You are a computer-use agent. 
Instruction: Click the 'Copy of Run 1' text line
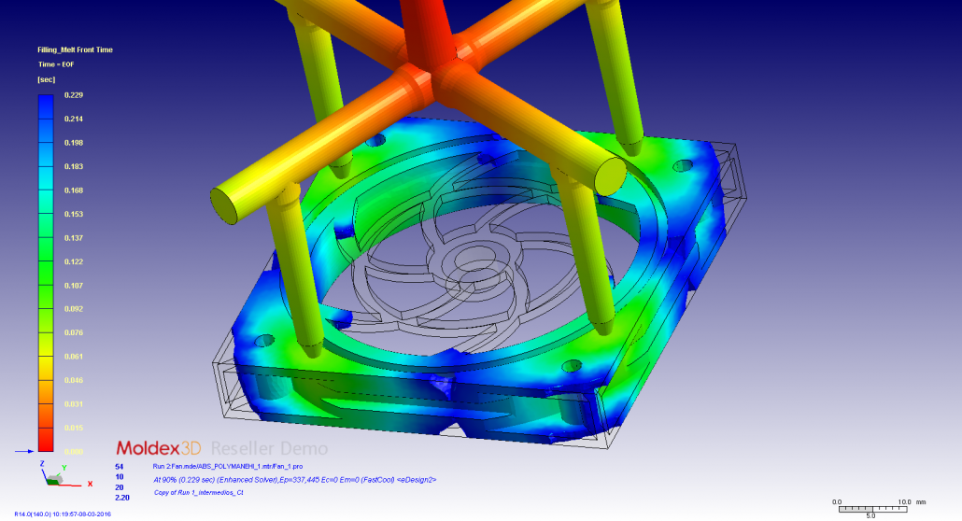pos(198,491)
